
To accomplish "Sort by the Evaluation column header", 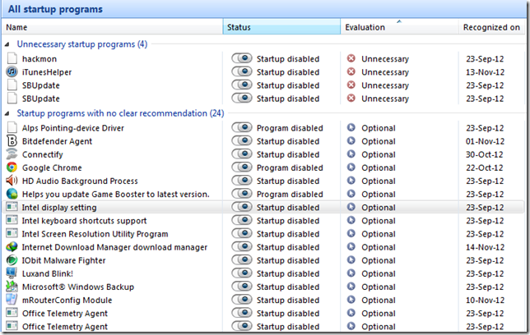I will tap(399, 27).
